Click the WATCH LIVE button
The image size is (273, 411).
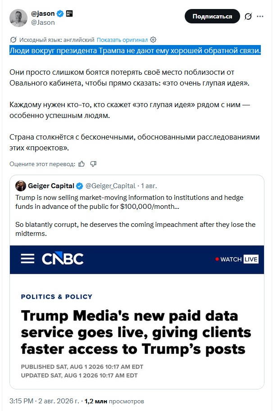pyautogui.click(x=237, y=259)
